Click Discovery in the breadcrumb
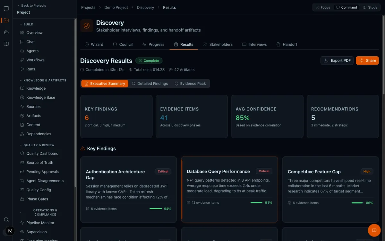Image resolution: width=385 pixels, height=241 pixels. pyautogui.click(x=145, y=7)
